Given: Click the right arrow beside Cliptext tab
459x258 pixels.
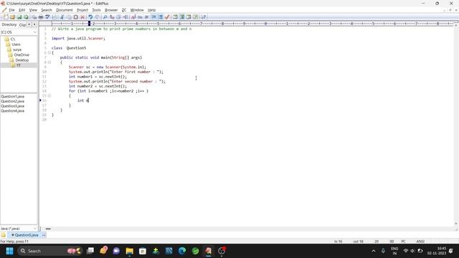Looking at the screenshot, I should (x=34, y=24).
